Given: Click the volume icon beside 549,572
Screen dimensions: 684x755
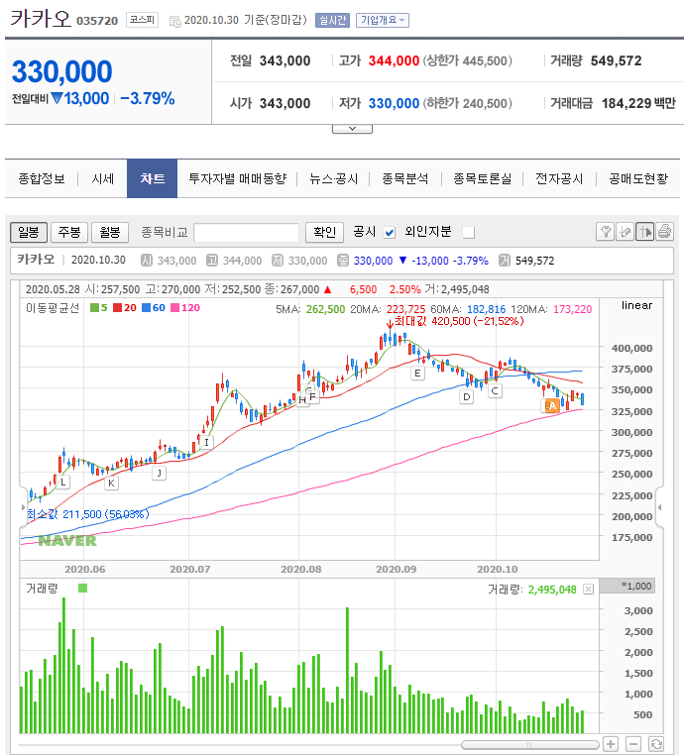Looking at the screenshot, I should 505,261.
